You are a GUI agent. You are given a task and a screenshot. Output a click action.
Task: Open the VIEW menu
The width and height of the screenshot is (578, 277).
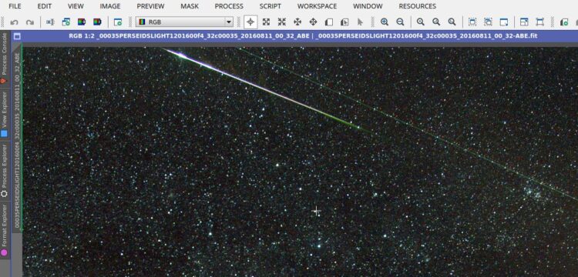[76, 6]
